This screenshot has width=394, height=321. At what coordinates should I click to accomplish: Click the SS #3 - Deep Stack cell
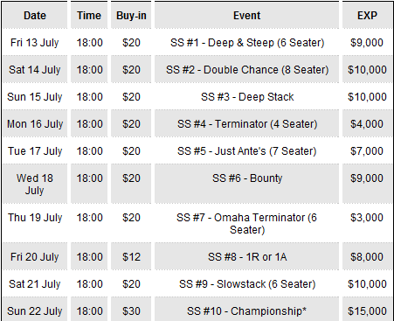tap(247, 97)
